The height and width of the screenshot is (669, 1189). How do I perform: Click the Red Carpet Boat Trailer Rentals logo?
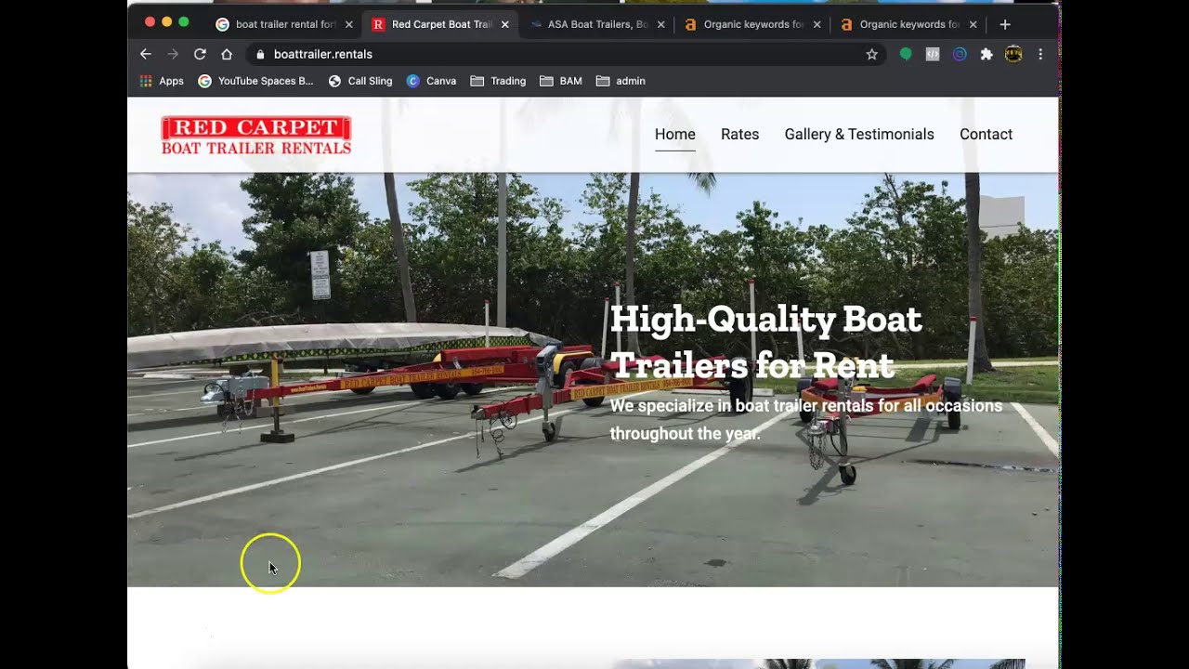pos(256,135)
